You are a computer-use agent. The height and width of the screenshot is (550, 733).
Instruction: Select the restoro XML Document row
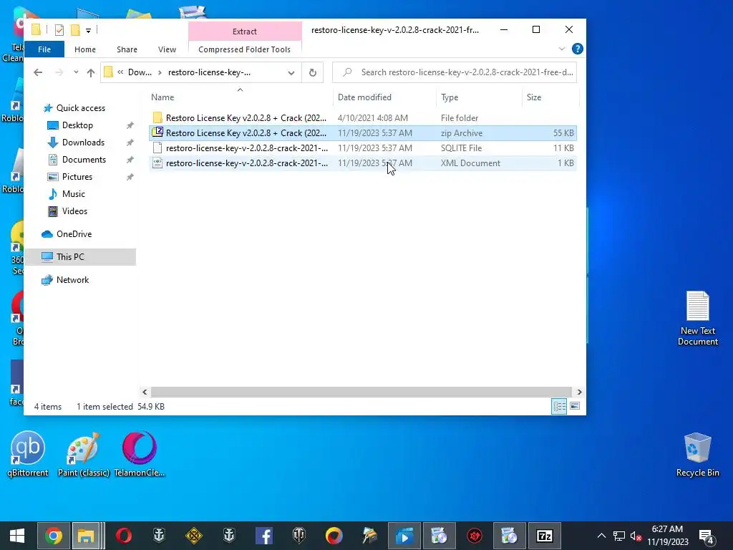[363, 163]
